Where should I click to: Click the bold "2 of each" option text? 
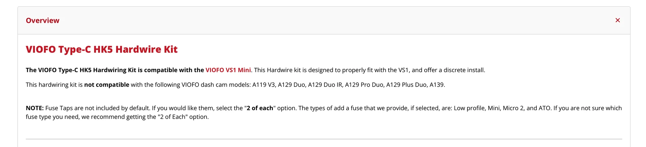click(260, 108)
